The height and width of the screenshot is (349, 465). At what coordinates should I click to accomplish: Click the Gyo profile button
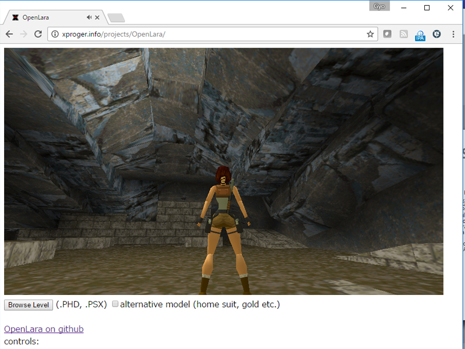click(379, 6)
